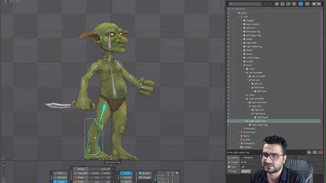Collapse the right-shoulder bone node
Viewport: 326px width, 183px height.
pyautogui.click(x=244, y=99)
